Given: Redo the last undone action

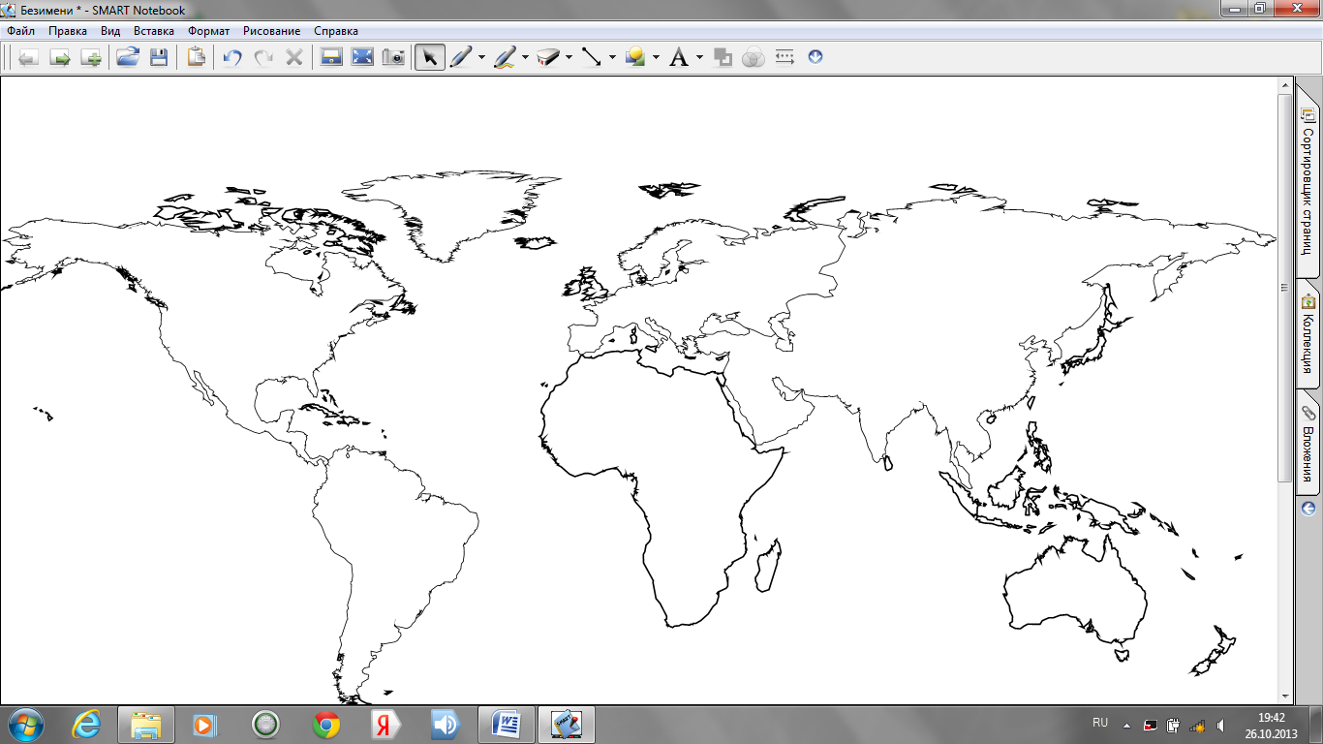Looking at the screenshot, I should 263,57.
